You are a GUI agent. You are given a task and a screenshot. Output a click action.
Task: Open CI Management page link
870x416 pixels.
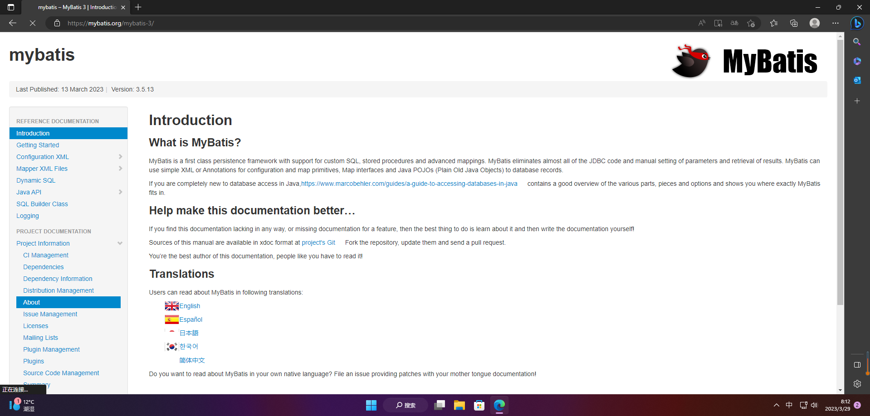pyautogui.click(x=46, y=255)
